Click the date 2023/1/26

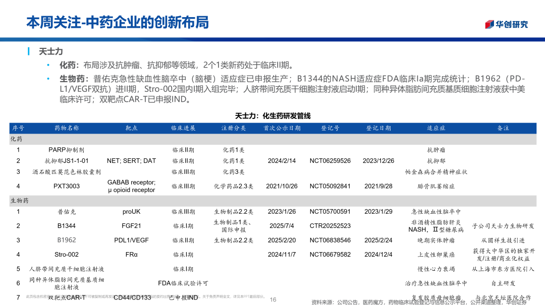(x=282, y=212)
